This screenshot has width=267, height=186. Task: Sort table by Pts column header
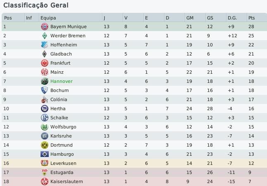(251, 18)
